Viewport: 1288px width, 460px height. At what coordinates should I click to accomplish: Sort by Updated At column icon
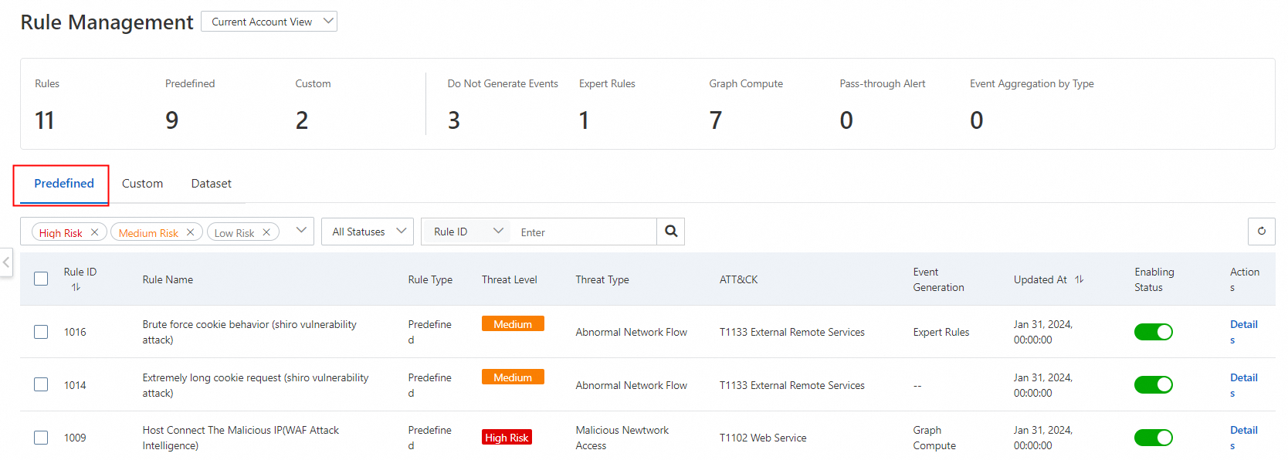1080,279
